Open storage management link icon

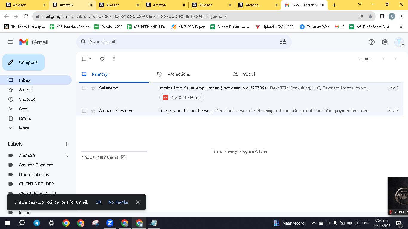click(123, 157)
